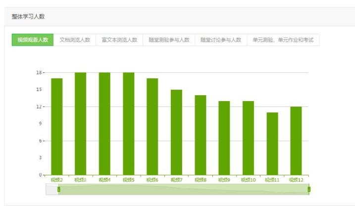Screen dimensions: 355x214
Task: Switch to 随堂测验参与人数 tab
Action: pos(169,40)
